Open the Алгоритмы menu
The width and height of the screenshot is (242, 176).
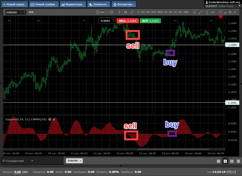pyautogui.click(x=124, y=4)
